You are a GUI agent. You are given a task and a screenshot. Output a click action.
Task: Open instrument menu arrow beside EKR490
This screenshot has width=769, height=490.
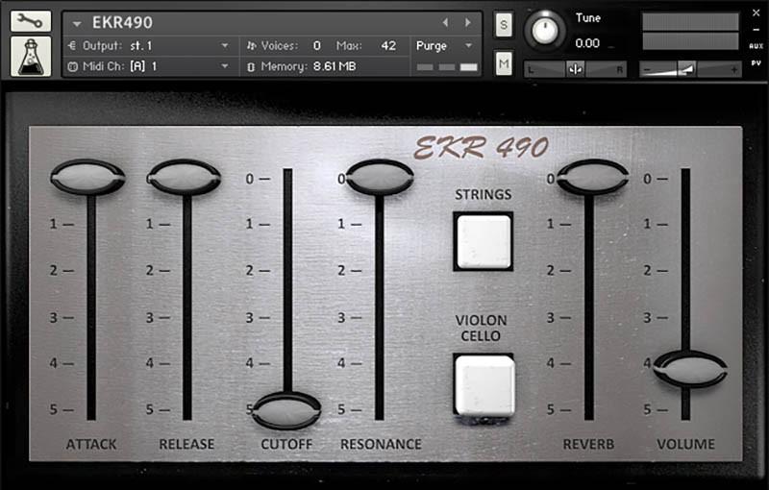77,23
